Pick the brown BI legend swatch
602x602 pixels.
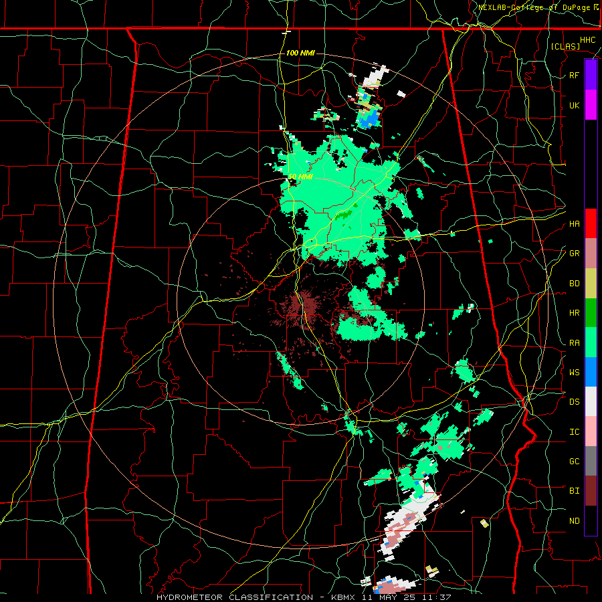(x=591, y=491)
